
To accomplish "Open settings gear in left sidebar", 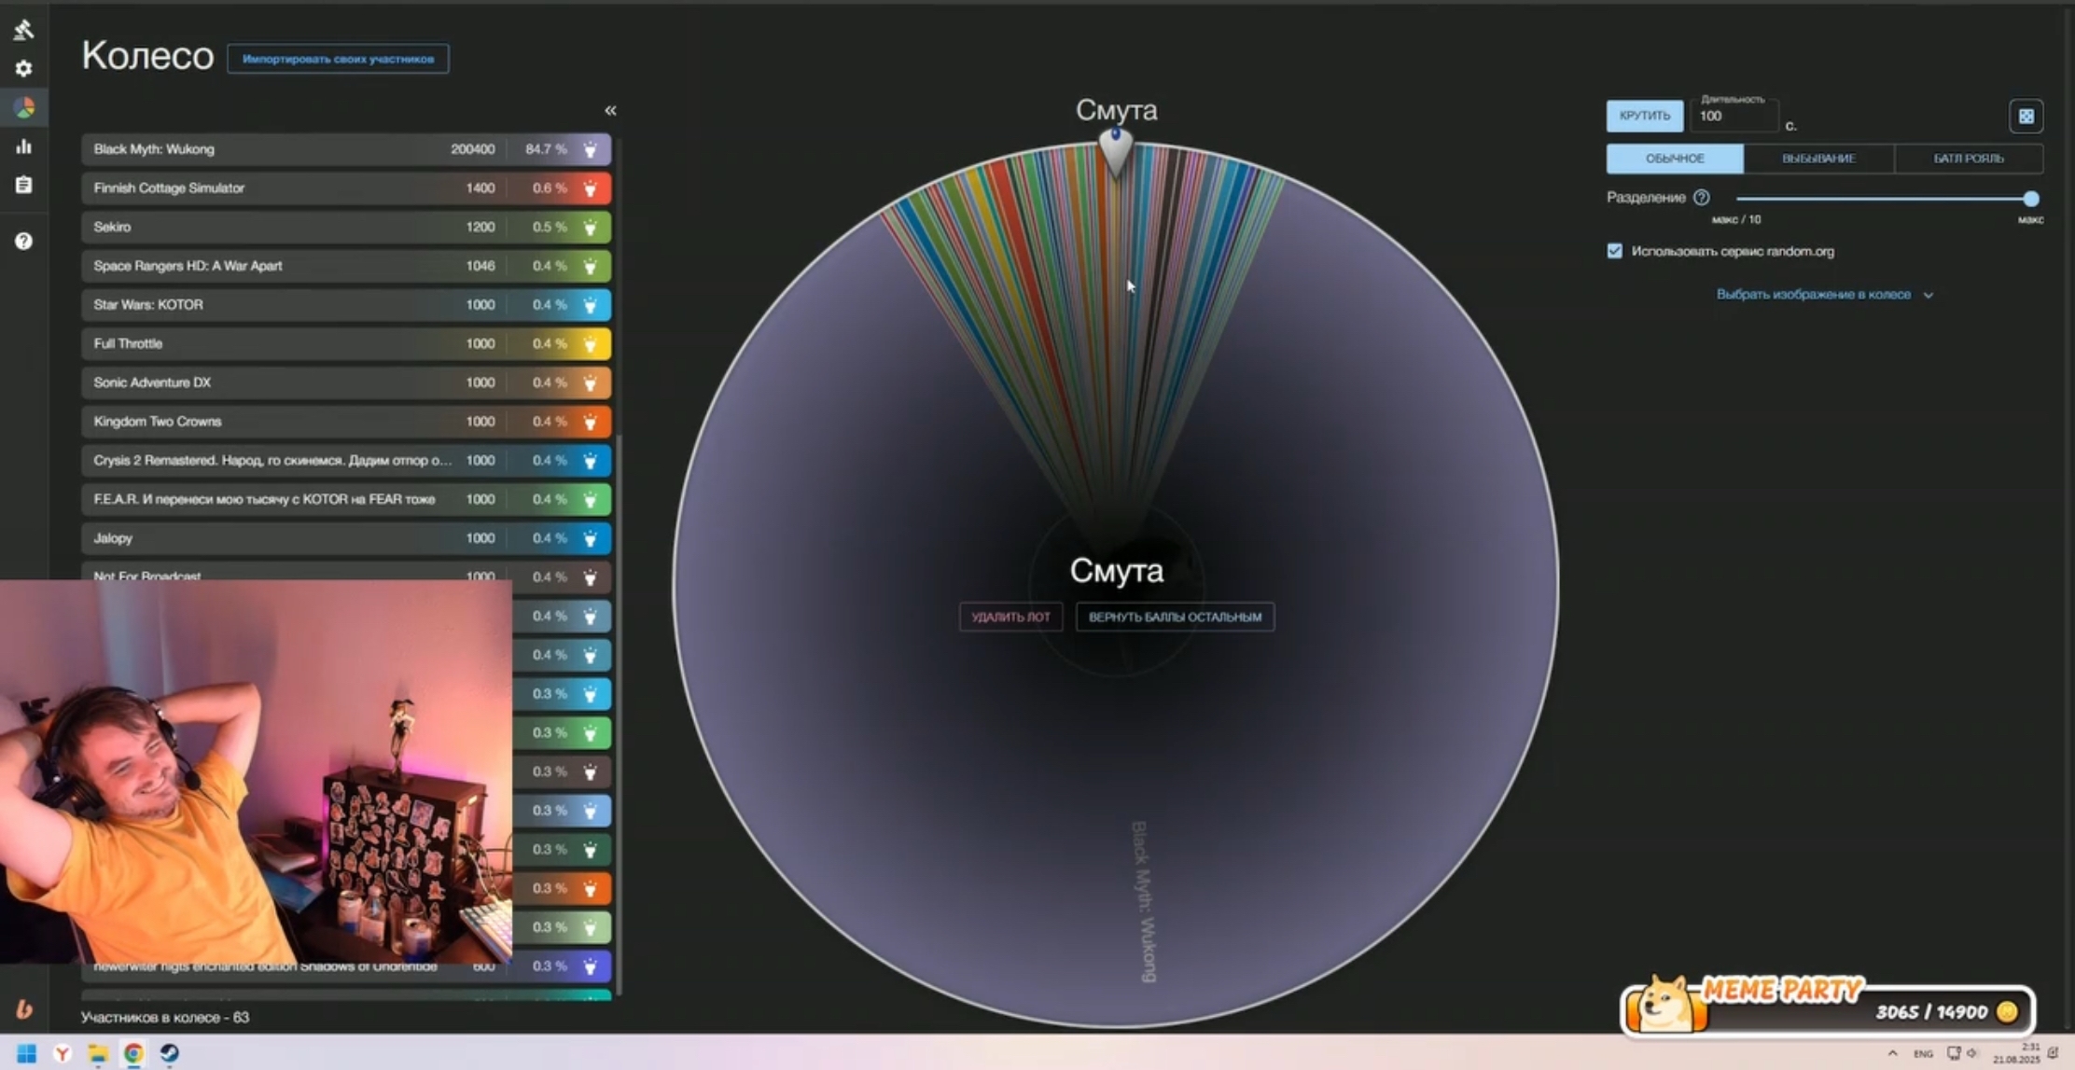I will pos(23,69).
